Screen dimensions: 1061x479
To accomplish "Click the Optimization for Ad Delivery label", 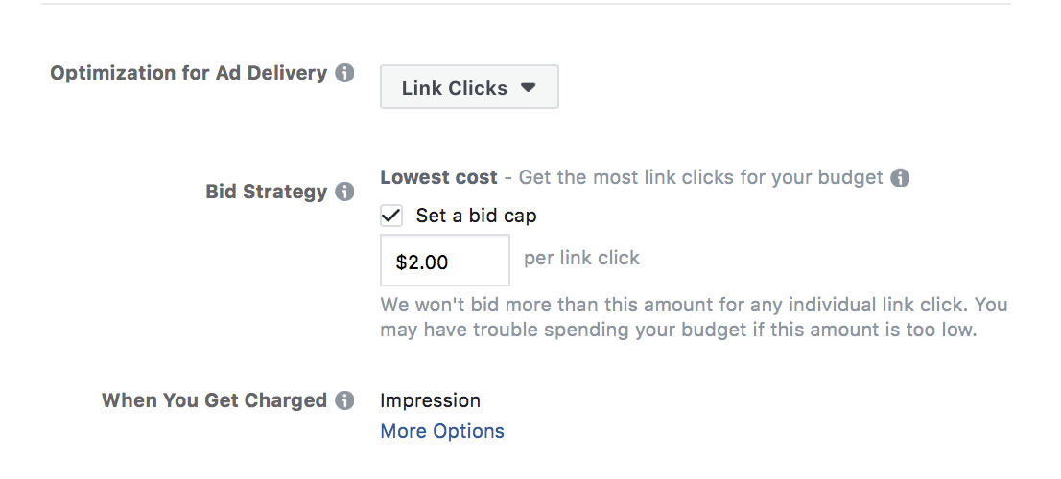I will pyautogui.click(x=188, y=73).
